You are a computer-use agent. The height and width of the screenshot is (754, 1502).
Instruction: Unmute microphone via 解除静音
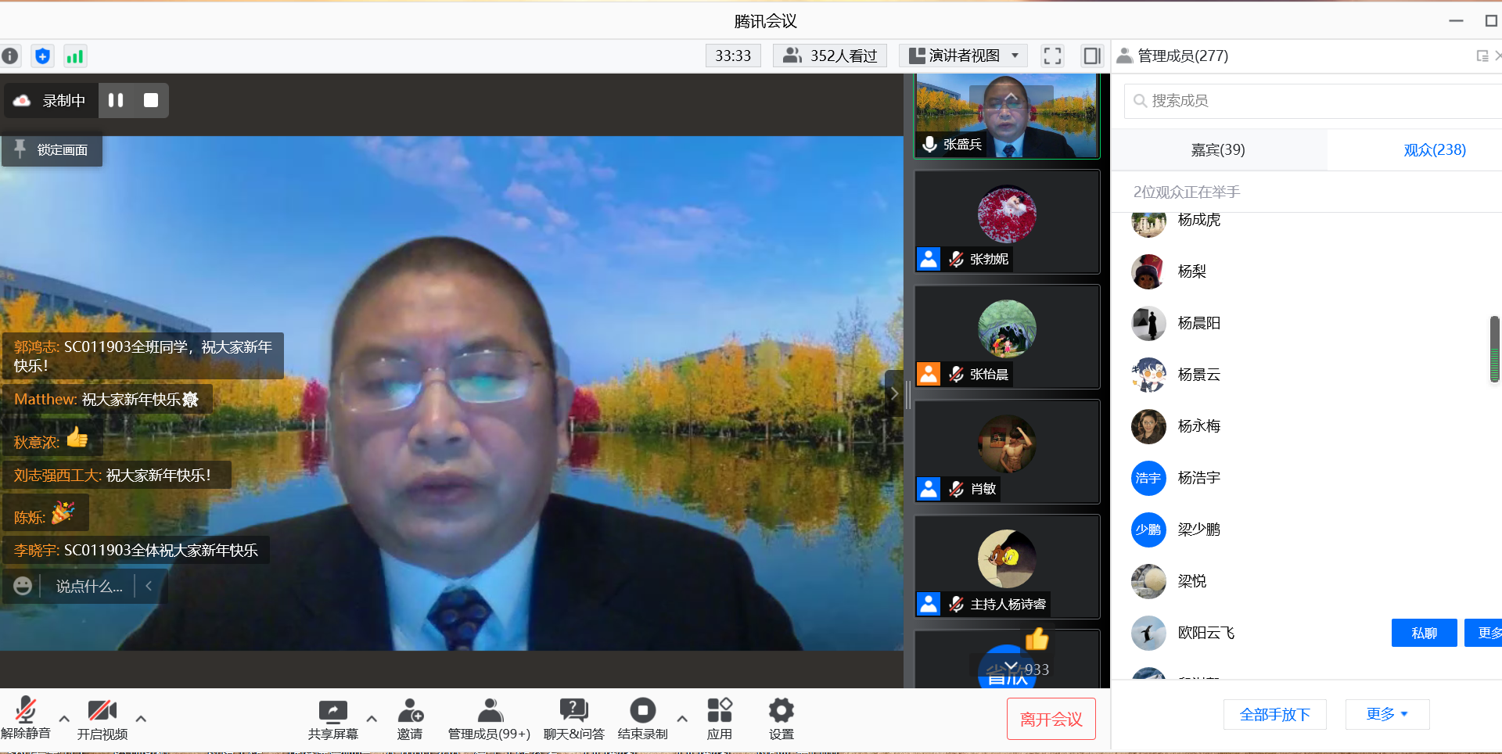click(25, 711)
